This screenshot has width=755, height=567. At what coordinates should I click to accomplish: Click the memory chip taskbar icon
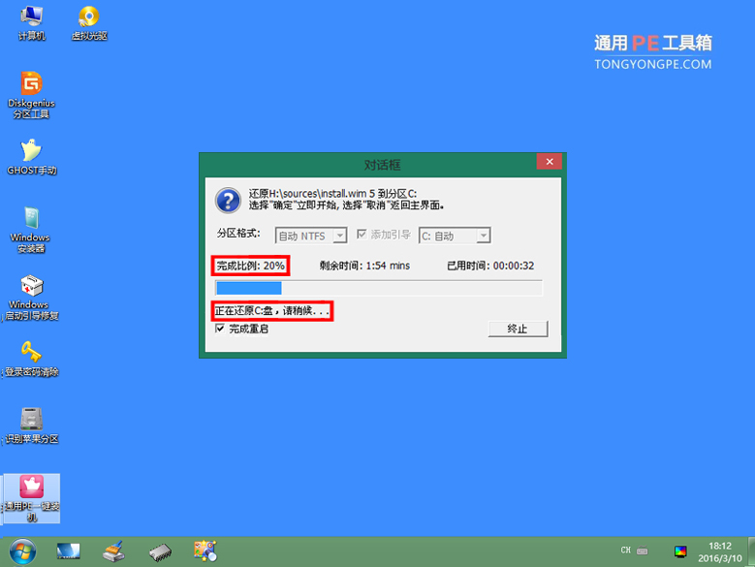click(160, 552)
